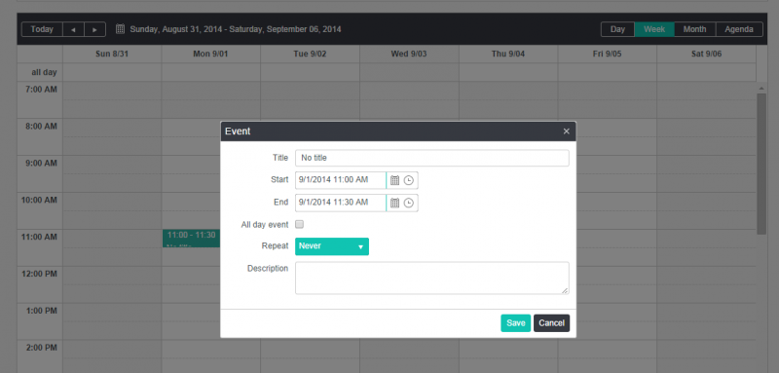Open the Start date calendar picker
Image resolution: width=779 pixels, height=373 pixels.
click(394, 180)
